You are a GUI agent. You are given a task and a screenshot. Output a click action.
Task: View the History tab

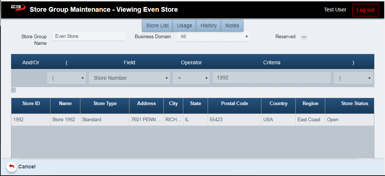(x=209, y=26)
